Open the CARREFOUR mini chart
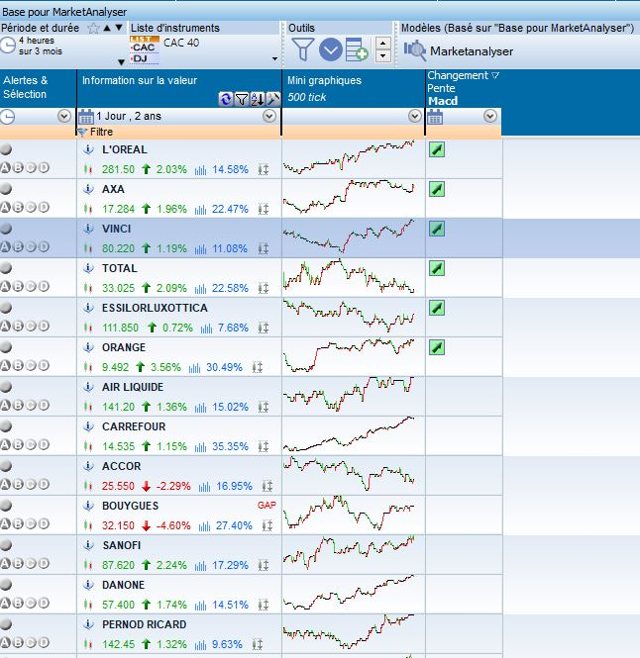Viewport: 640px width, 658px height. [349, 433]
